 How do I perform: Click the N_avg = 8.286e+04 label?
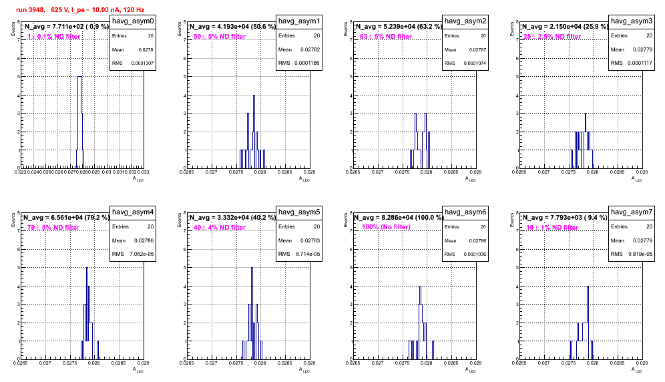pyautogui.click(x=399, y=217)
